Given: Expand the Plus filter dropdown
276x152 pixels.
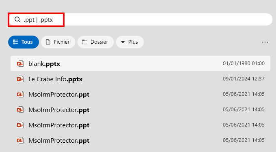Looking at the screenshot, I should click(130, 42).
